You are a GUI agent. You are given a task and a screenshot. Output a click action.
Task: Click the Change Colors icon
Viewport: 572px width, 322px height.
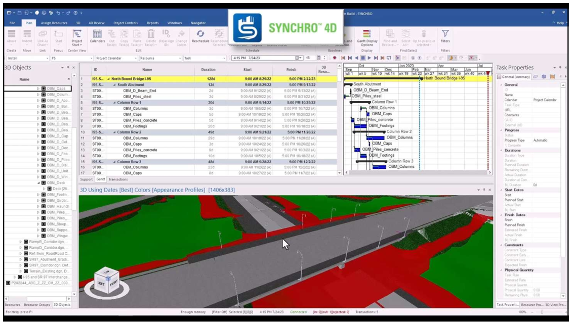click(181, 34)
